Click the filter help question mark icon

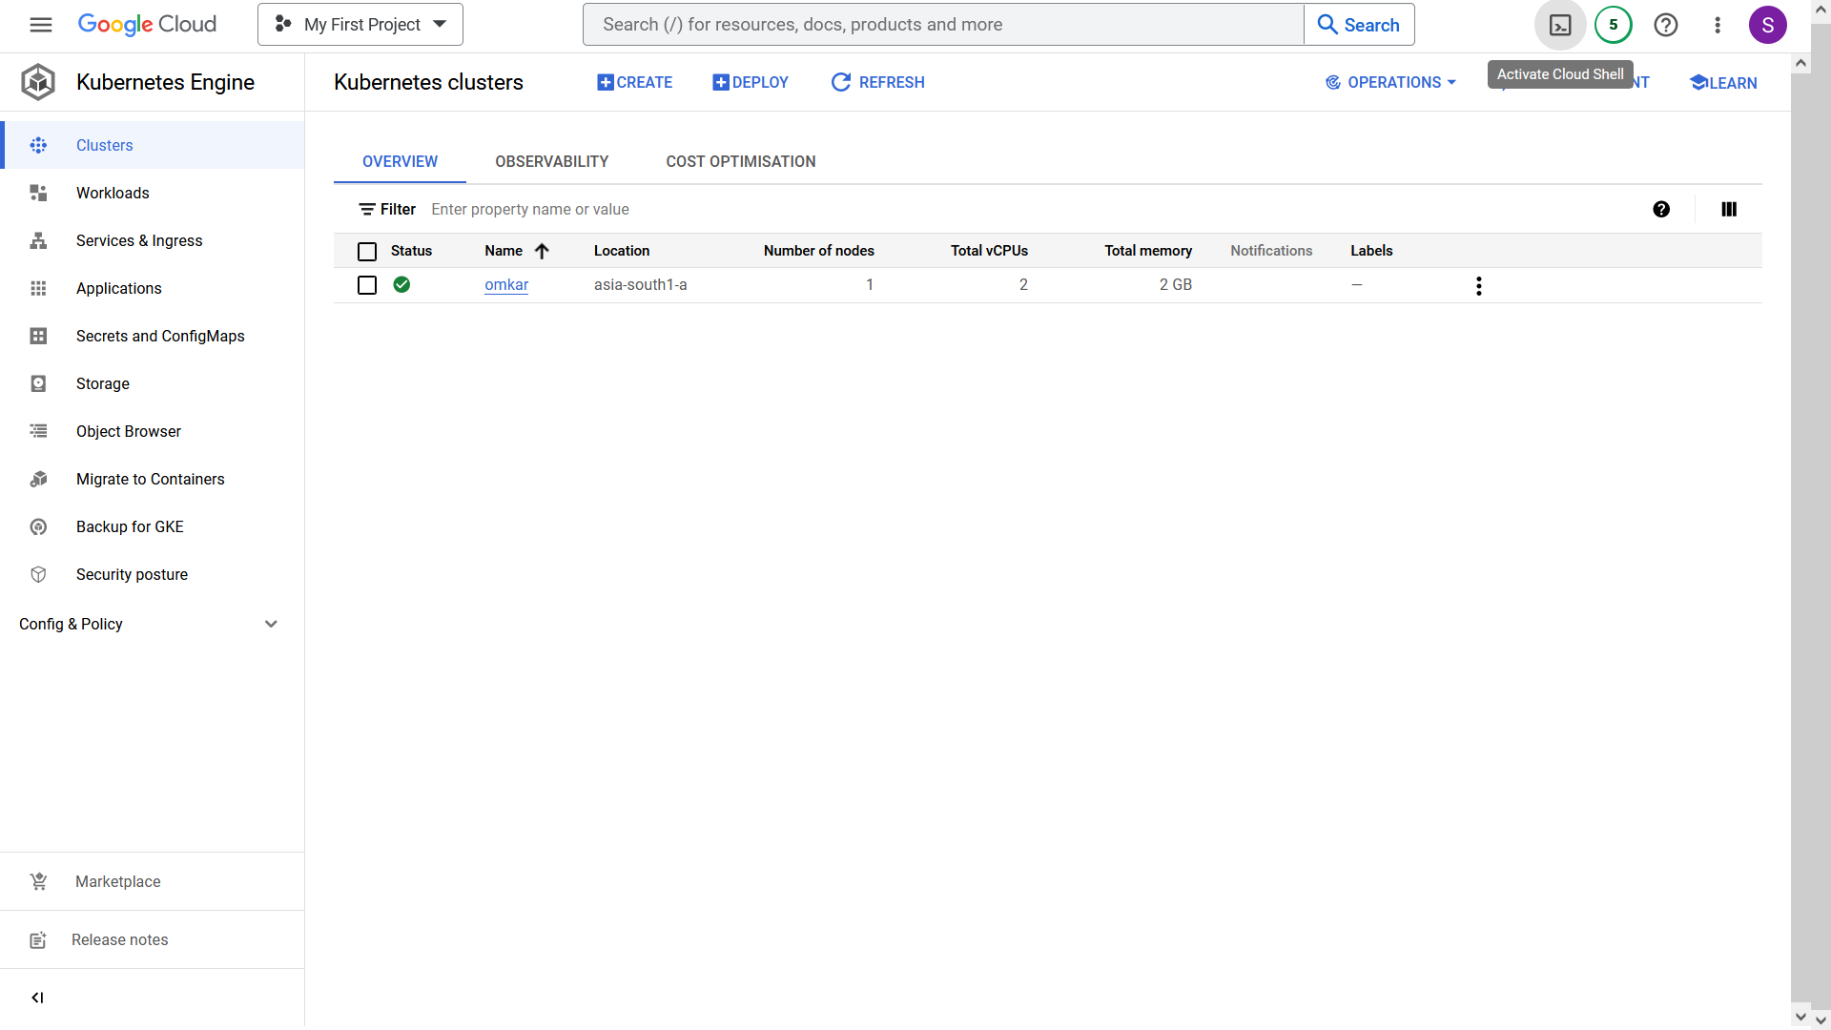tap(1661, 209)
